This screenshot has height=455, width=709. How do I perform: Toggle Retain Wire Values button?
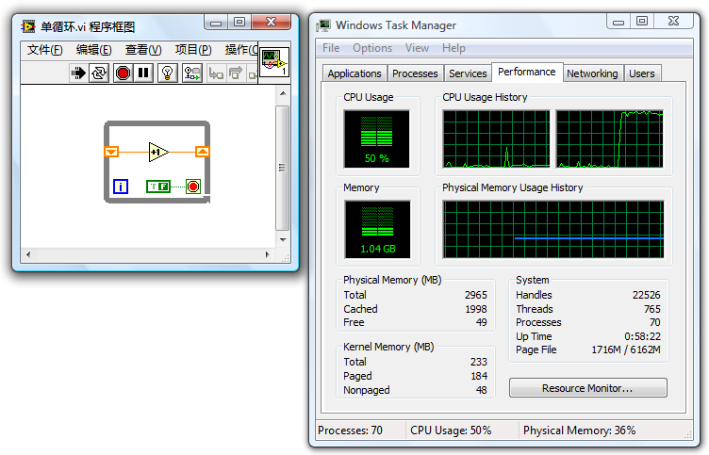[x=191, y=73]
